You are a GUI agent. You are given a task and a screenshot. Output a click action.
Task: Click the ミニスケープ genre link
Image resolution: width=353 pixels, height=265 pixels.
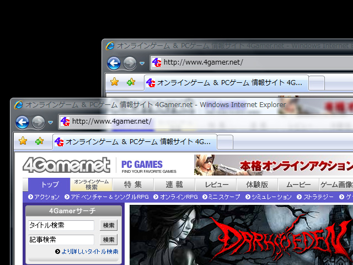tap(224, 197)
